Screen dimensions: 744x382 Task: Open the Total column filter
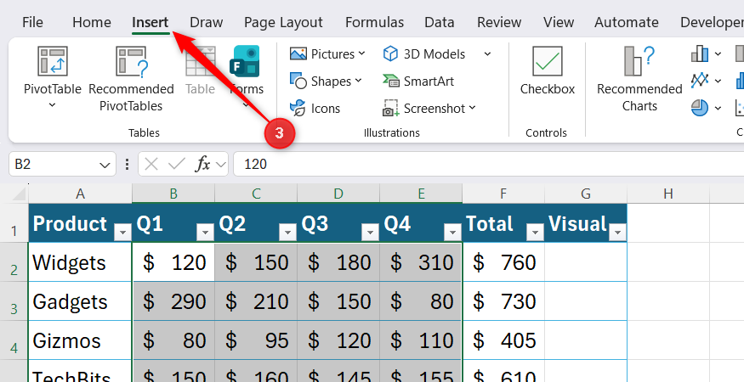[535, 233]
